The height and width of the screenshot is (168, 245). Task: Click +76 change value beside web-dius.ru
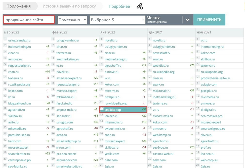(192, 65)
